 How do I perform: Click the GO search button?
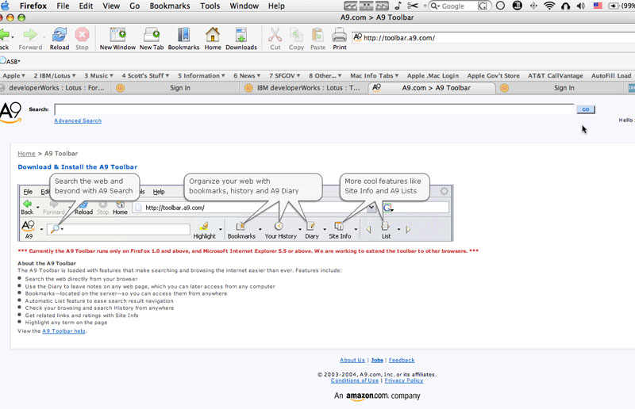[586, 109]
